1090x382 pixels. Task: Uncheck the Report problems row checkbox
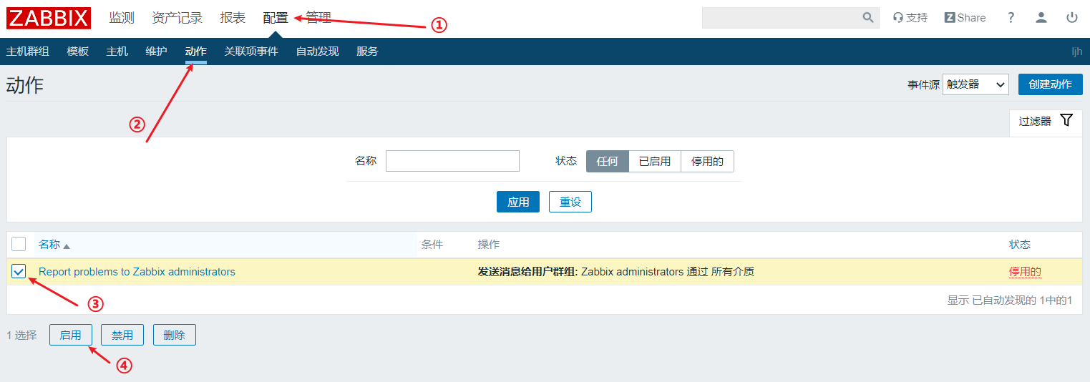[x=19, y=272]
